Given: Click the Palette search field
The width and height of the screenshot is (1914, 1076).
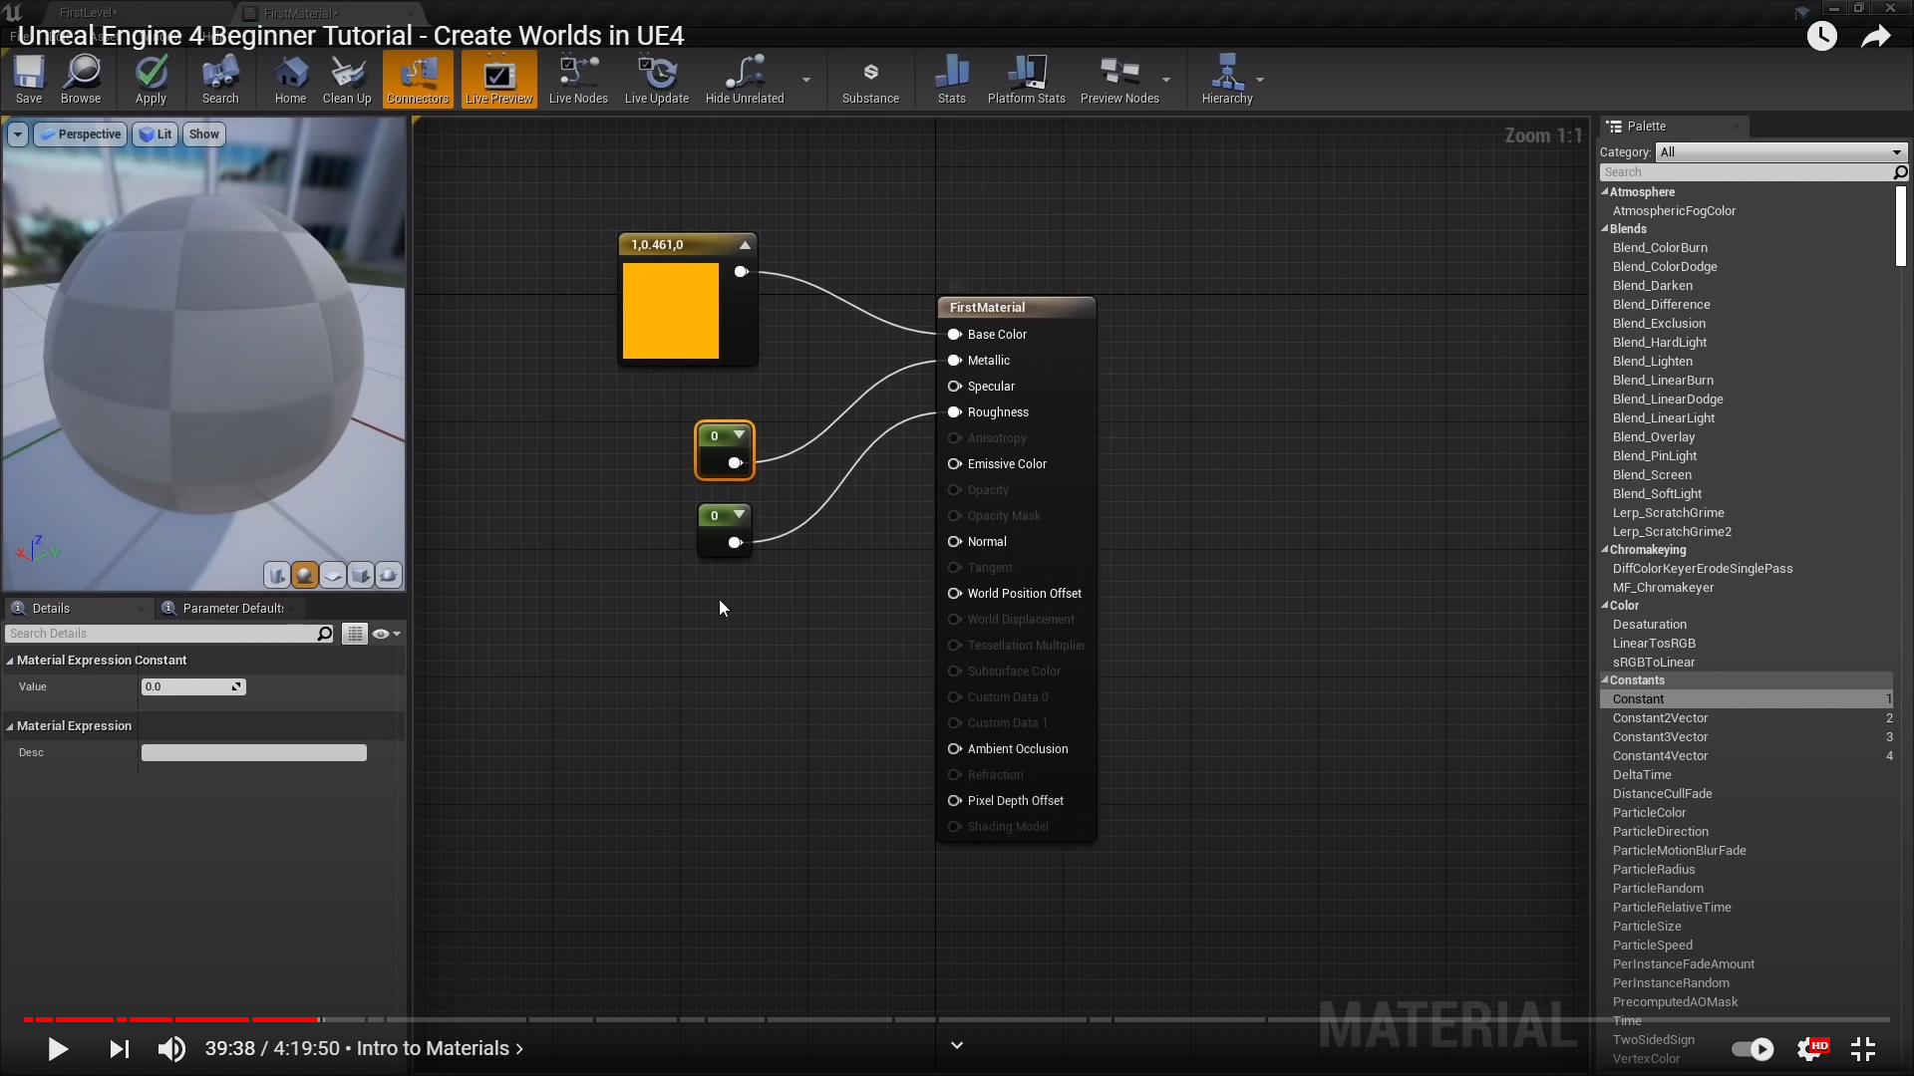Looking at the screenshot, I should tap(1745, 172).
